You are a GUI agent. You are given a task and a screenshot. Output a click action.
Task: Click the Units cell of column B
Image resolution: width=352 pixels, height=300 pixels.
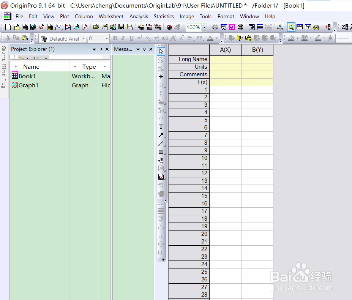click(257, 67)
